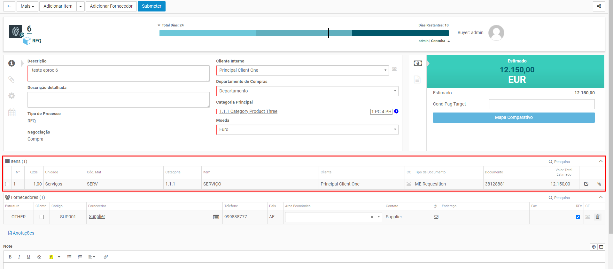This screenshot has height=269, width=613.
Task: Open the note editor settings gear
Action: 594,247
